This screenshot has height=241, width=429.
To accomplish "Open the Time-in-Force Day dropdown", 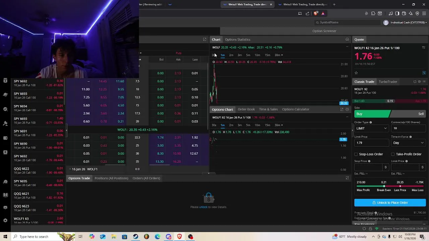I will 408,143.
